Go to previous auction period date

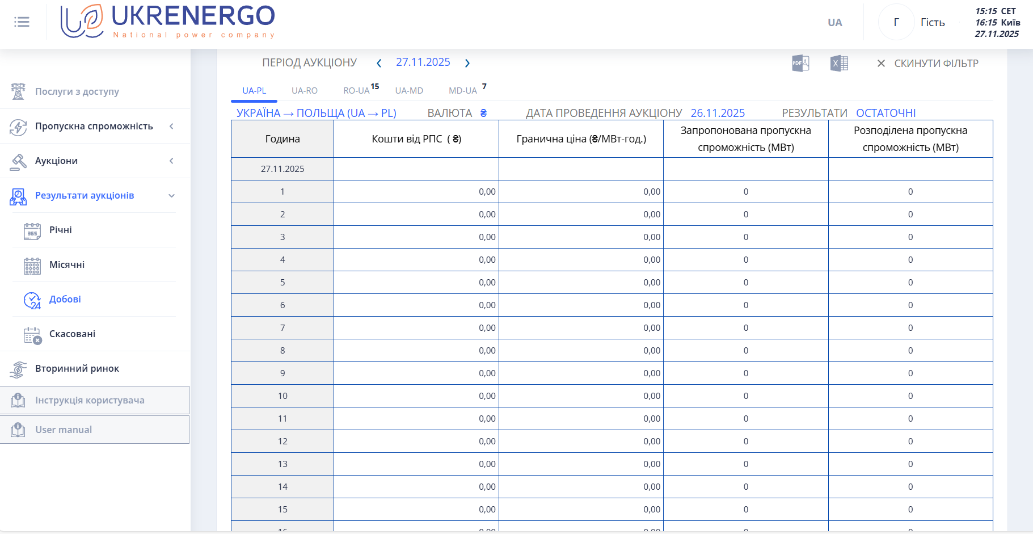click(379, 63)
